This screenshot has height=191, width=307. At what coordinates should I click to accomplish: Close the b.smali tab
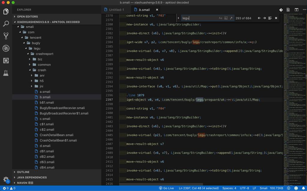(157, 10)
